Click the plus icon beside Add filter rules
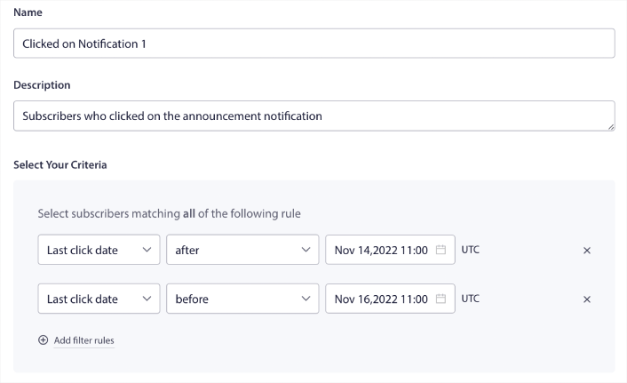 pos(43,340)
